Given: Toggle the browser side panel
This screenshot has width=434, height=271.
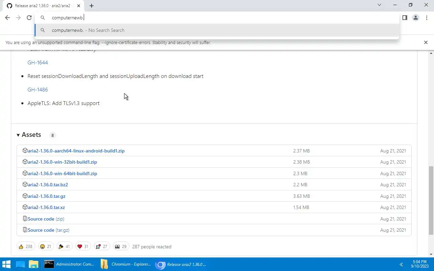Looking at the screenshot, I should click(405, 18).
